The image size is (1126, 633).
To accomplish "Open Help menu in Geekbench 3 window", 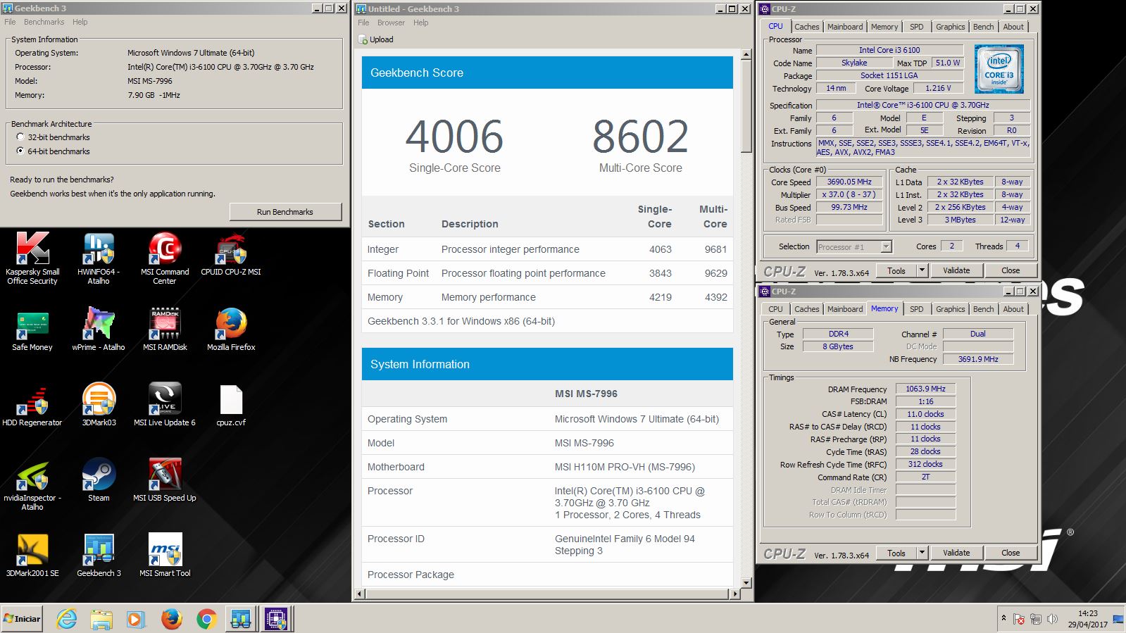I will (x=80, y=22).
